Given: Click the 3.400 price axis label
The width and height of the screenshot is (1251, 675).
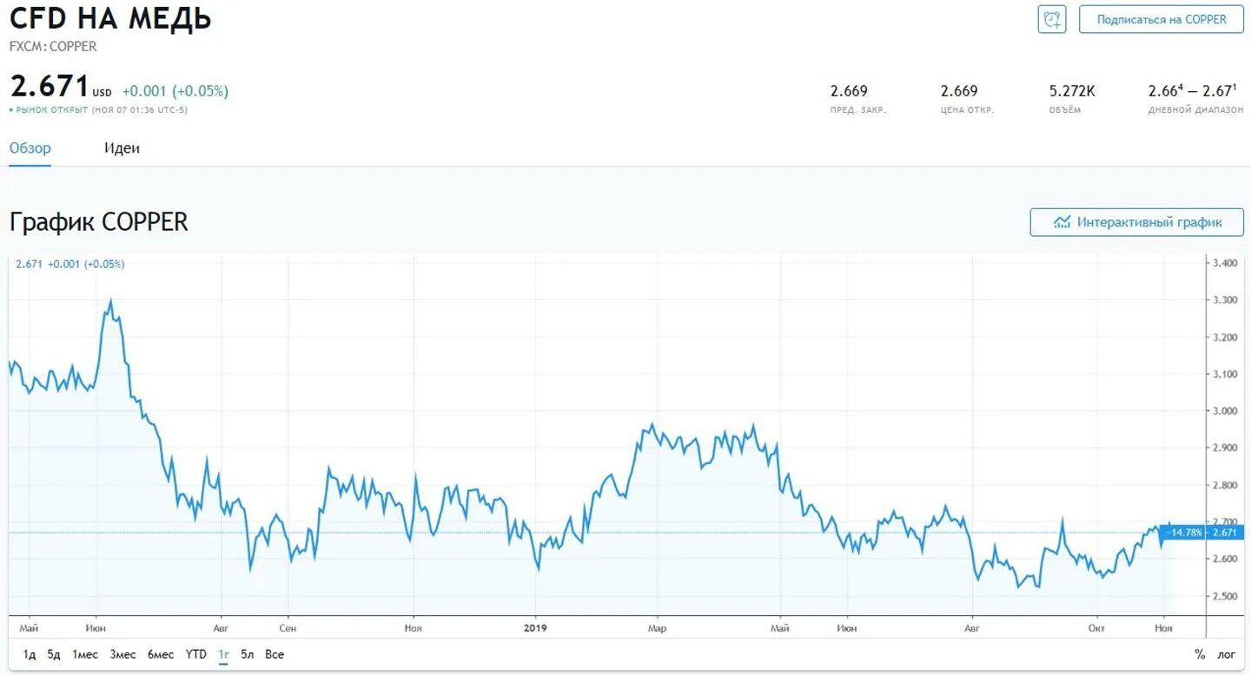Looking at the screenshot, I should click(x=1224, y=263).
